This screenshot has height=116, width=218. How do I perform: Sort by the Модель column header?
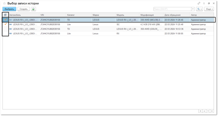pos(127,15)
